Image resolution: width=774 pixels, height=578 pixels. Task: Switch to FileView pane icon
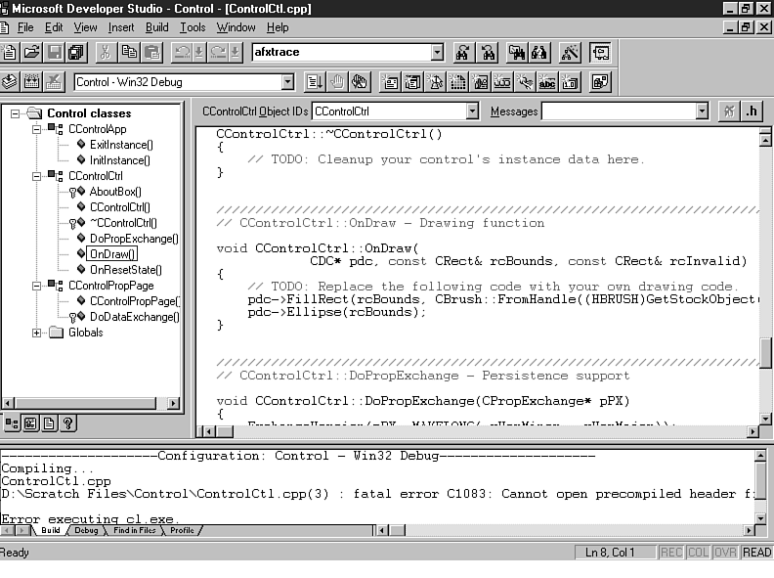click(x=49, y=423)
